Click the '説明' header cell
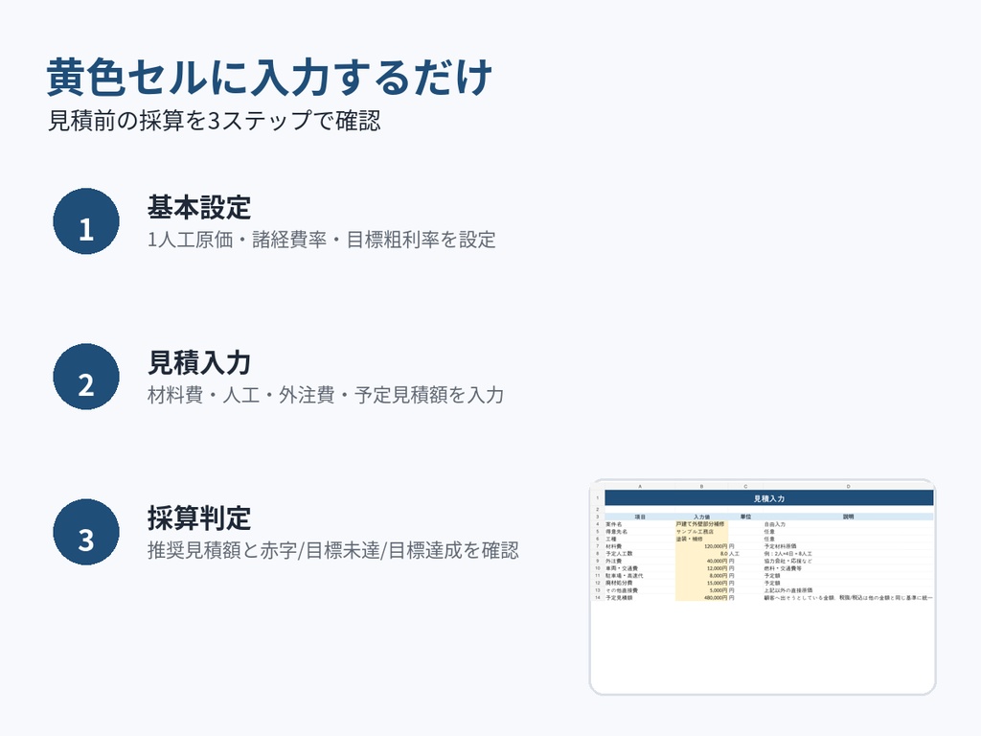This screenshot has width=981, height=736. point(849,517)
